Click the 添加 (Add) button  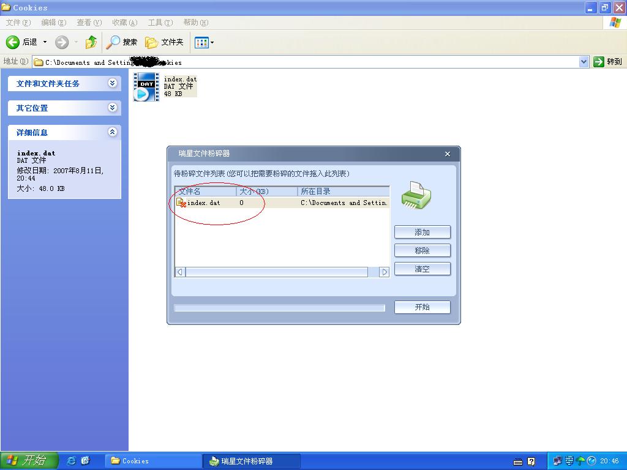click(x=422, y=232)
